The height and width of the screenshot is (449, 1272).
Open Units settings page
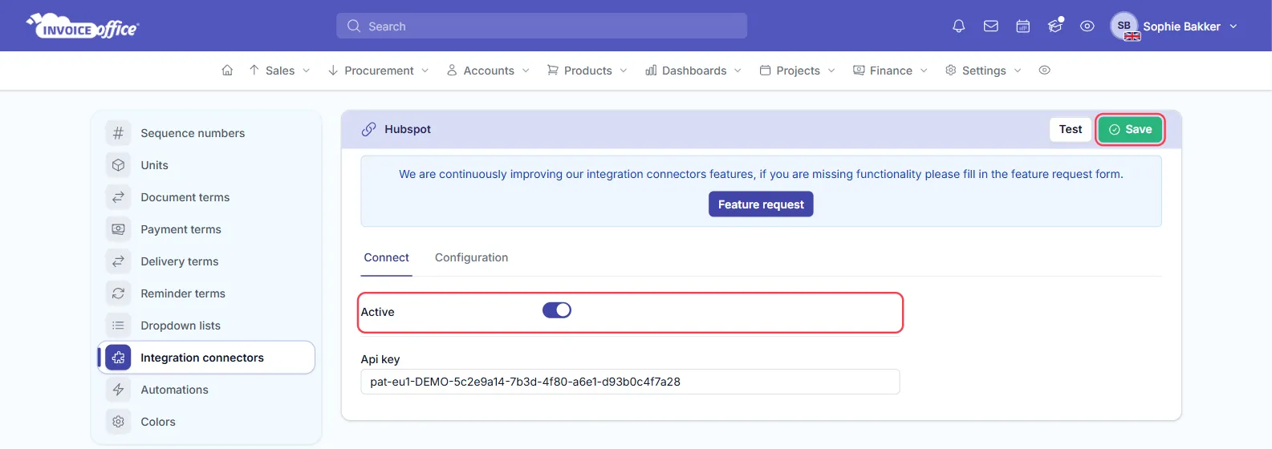(x=154, y=165)
